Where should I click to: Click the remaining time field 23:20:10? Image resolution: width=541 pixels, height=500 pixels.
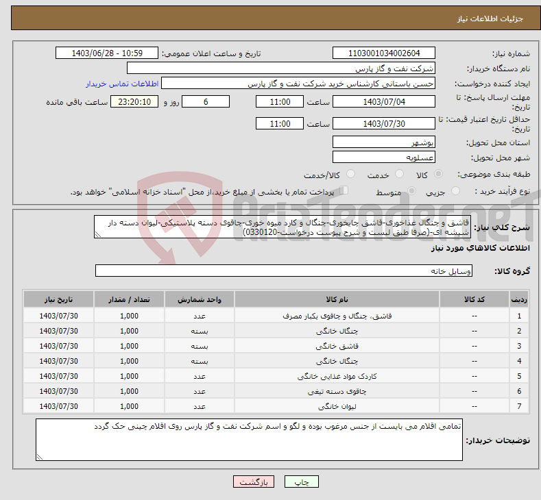pyautogui.click(x=134, y=101)
